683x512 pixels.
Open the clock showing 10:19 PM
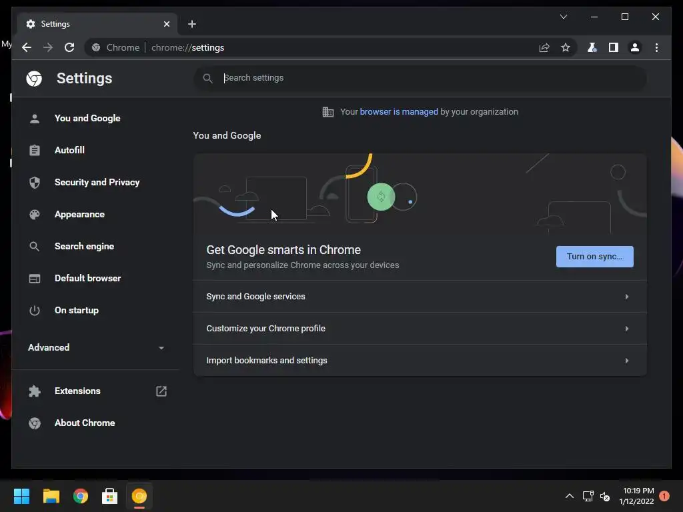click(636, 496)
